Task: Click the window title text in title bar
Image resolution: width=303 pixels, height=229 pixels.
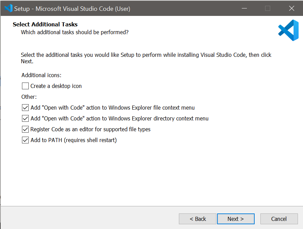Action: (72, 9)
